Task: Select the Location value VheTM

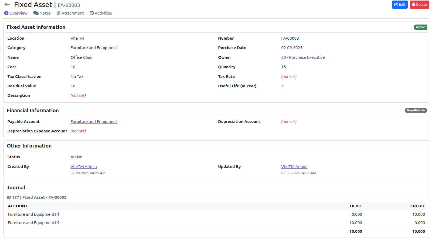Action: 77,38
